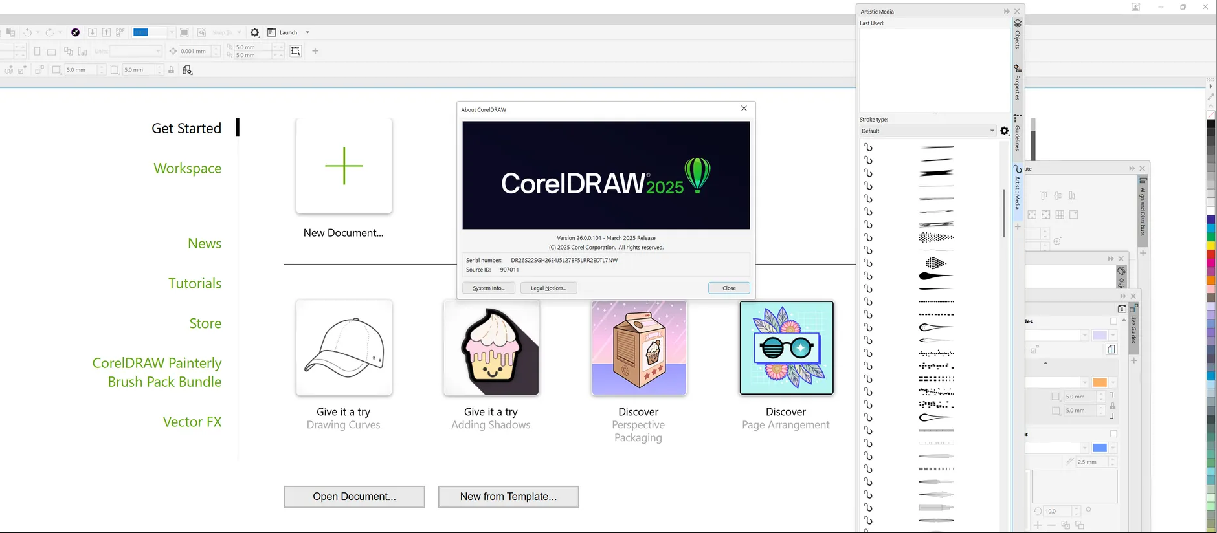Open the Tutorials section

click(x=194, y=283)
